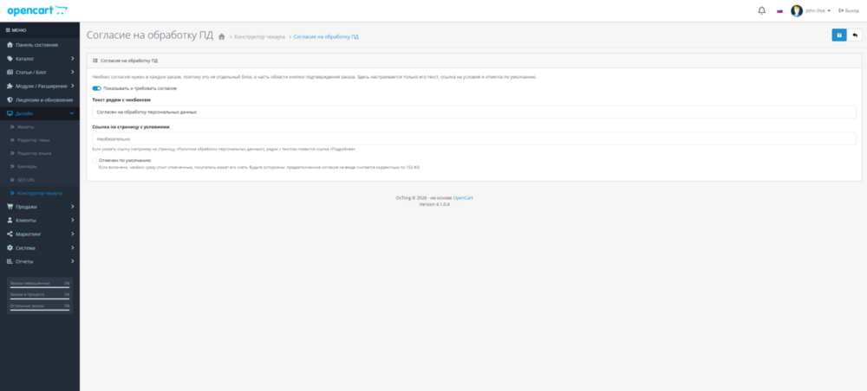The height and width of the screenshot is (391, 867).
Task: Click the Заказы завершенные progress bar
Action: click(40, 287)
